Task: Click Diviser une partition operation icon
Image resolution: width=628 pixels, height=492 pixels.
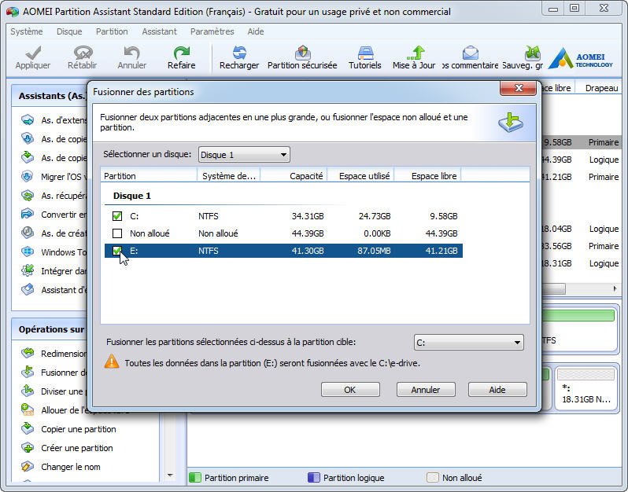Action: (28, 391)
